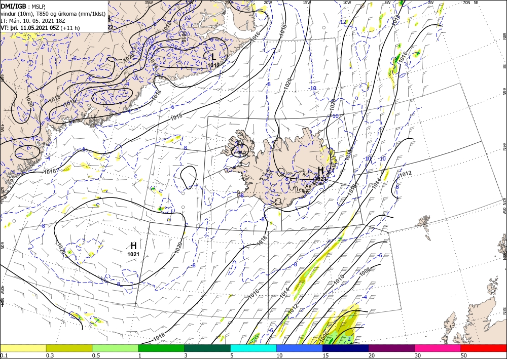The height and width of the screenshot is (359, 507).
Task: Click the H marker in the southwest ocean
Action: click(133, 246)
